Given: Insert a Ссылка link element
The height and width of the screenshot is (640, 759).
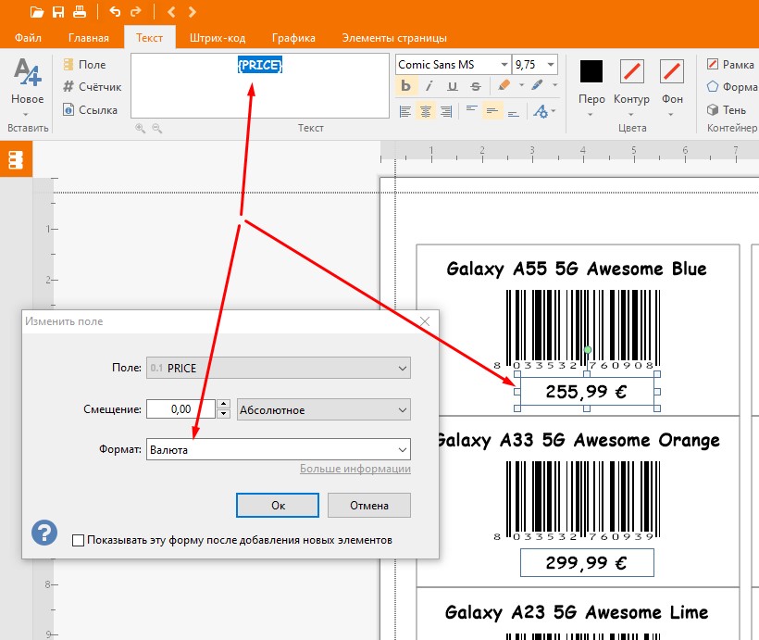Looking at the screenshot, I should [91, 110].
